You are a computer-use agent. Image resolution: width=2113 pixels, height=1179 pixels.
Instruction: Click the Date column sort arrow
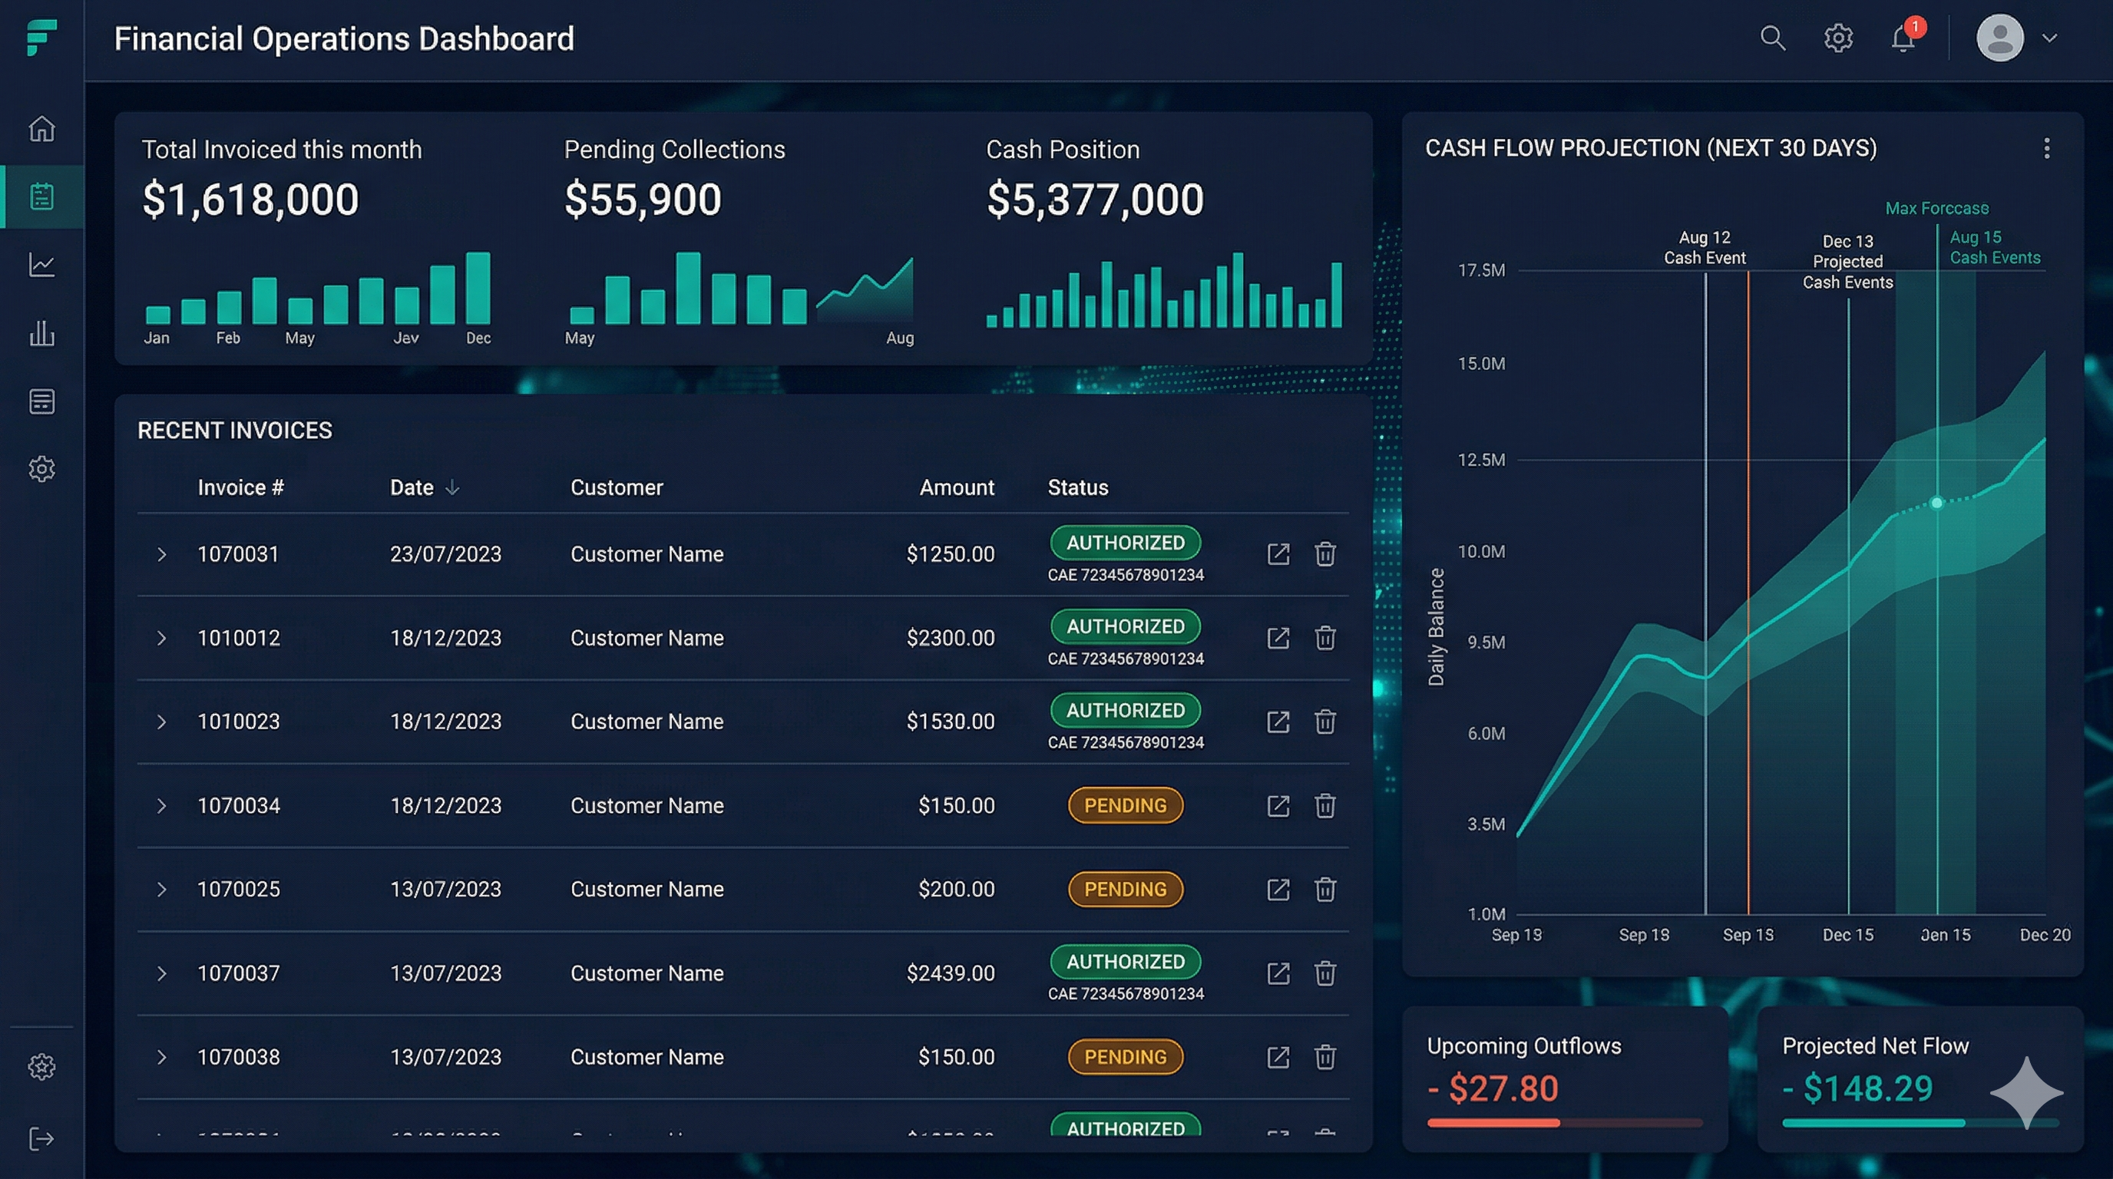(453, 486)
